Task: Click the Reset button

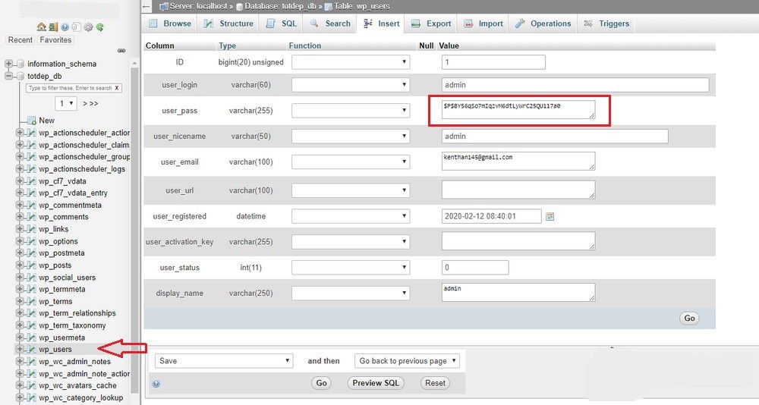Action: point(435,383)
